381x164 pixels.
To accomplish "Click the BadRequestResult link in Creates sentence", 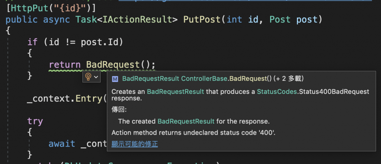I will pyautogui.click(x=176, y=92).
